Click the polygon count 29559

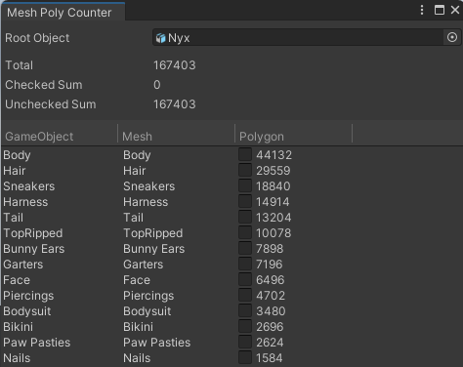274,171
